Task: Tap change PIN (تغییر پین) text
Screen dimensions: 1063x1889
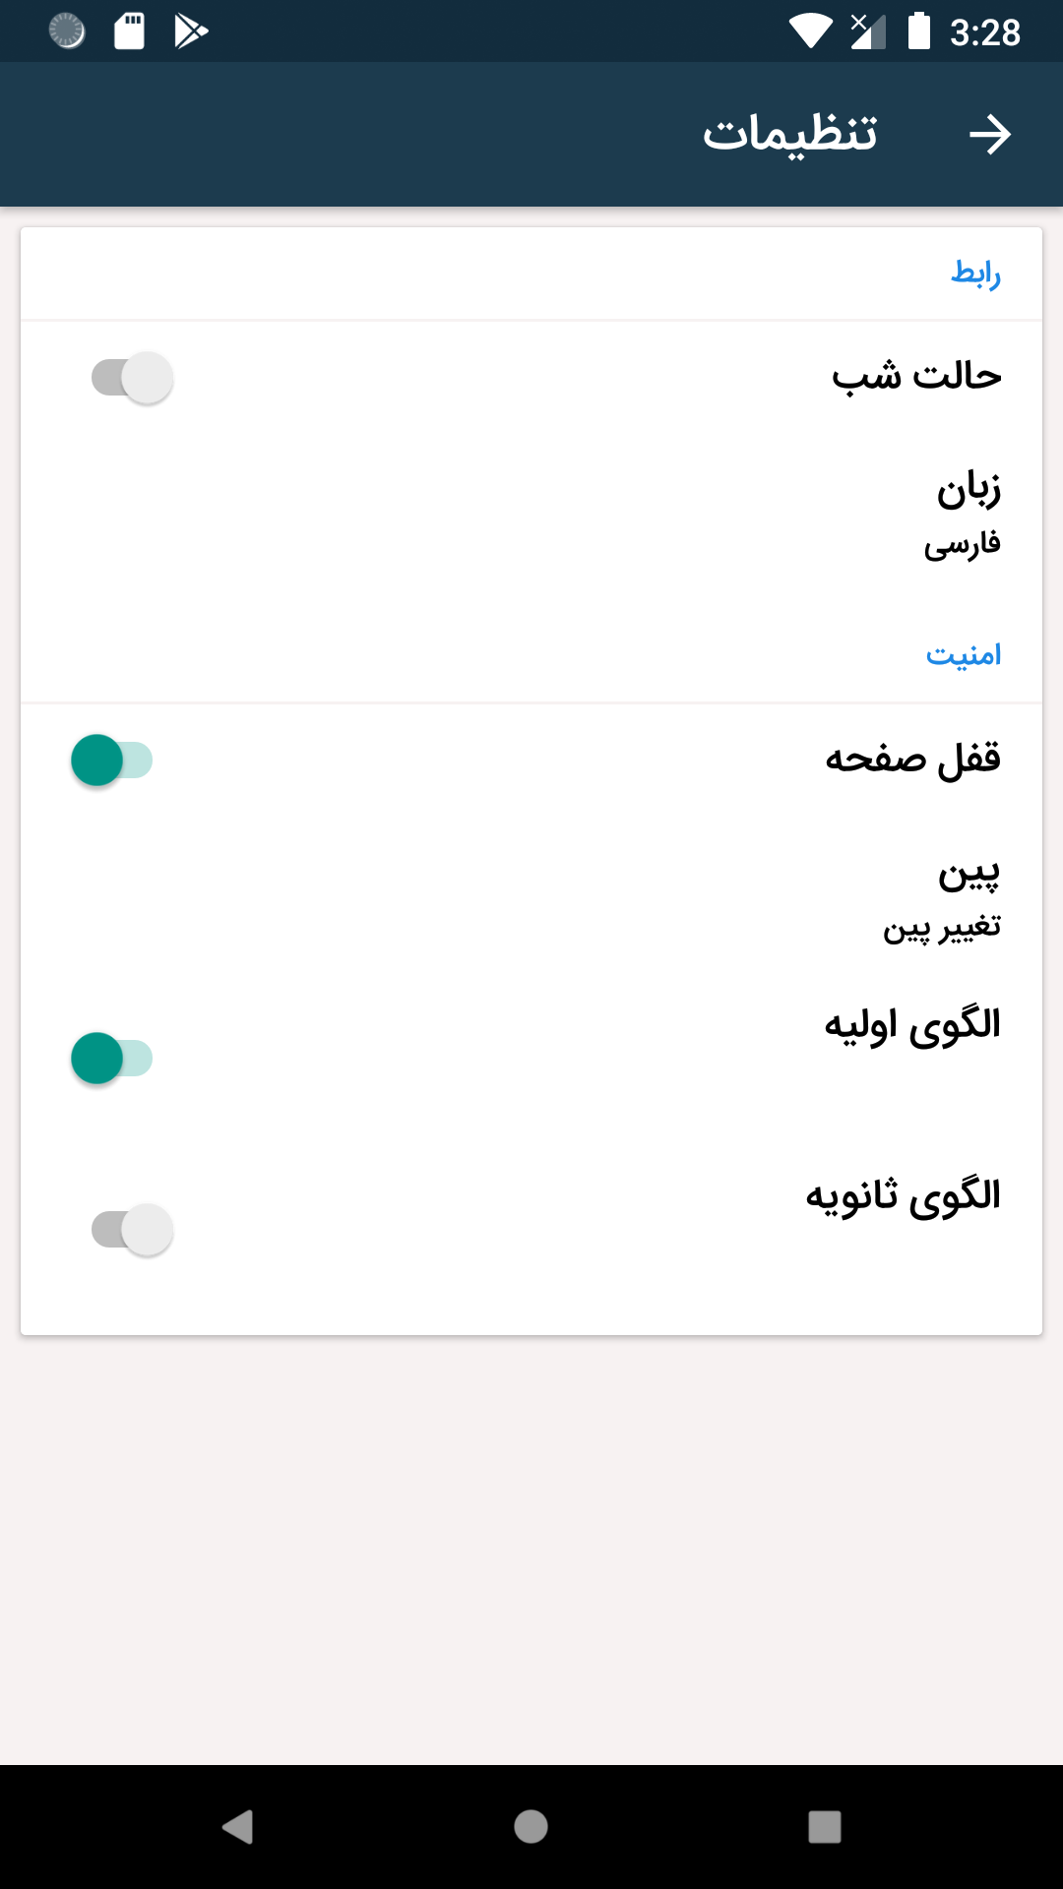Action: click(942, 928)
